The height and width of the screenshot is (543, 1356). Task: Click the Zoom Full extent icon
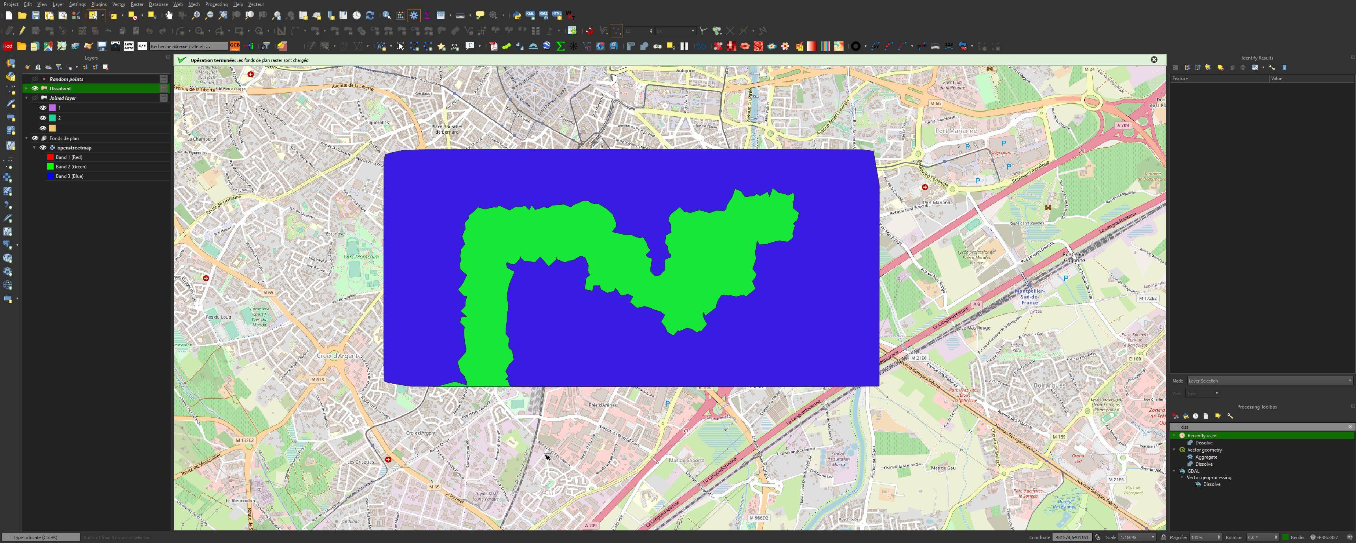pyautogui.click(x=223, y=15)
